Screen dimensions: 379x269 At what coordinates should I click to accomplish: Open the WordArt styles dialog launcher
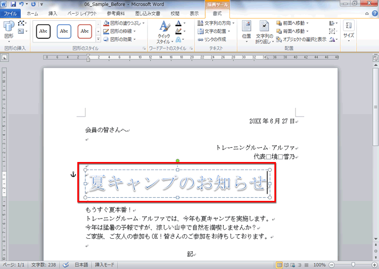click(191, 48)
